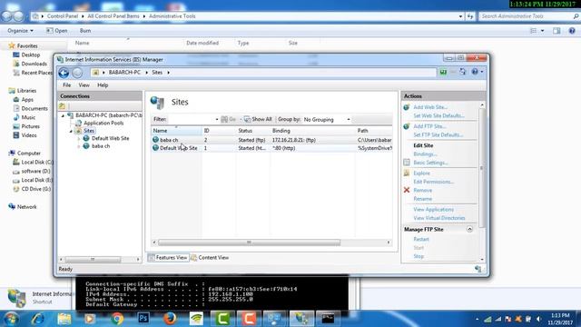This screenshot has width=581, height=327.
Task: Select the BABARCH-PC server node
Action: (x=109, y=115)
